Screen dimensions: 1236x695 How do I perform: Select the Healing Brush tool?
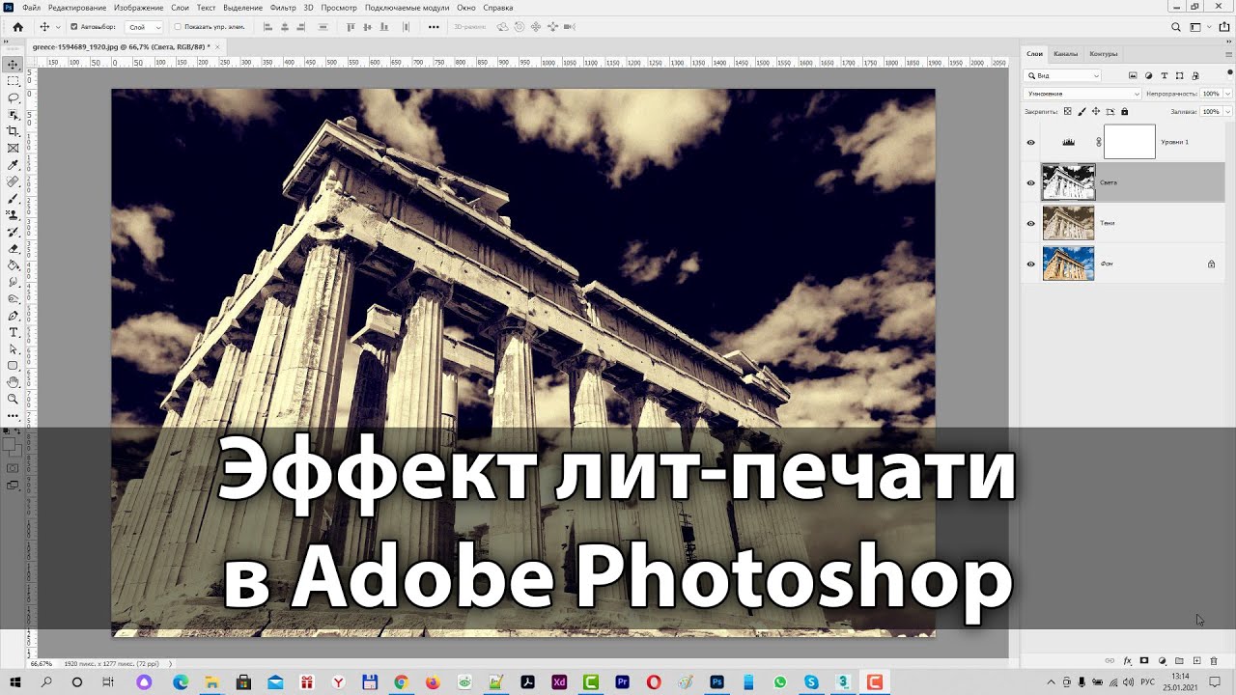click(13, 181)
